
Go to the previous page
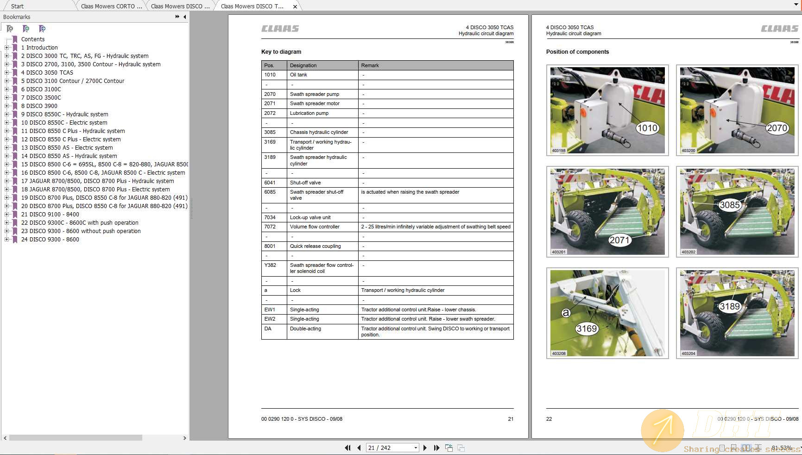pos(359,448)
